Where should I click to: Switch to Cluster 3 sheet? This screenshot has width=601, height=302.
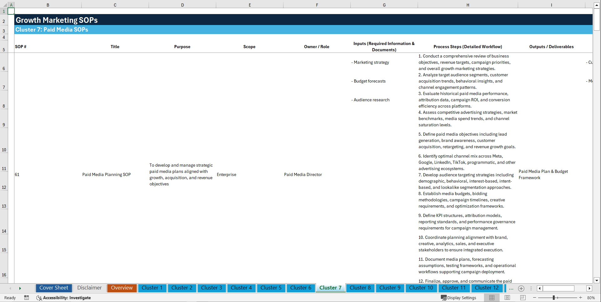coord(211,288)
